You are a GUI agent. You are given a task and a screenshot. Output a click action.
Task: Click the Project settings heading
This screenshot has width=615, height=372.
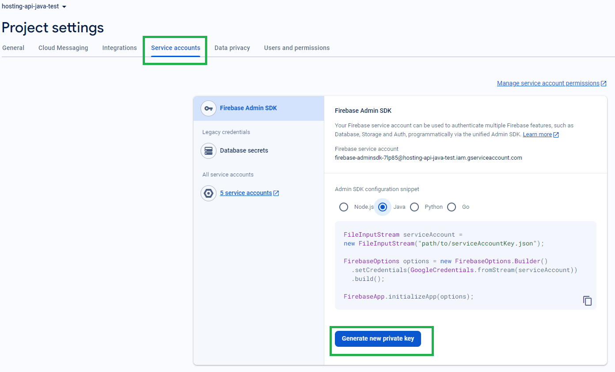tap(53, 27)
